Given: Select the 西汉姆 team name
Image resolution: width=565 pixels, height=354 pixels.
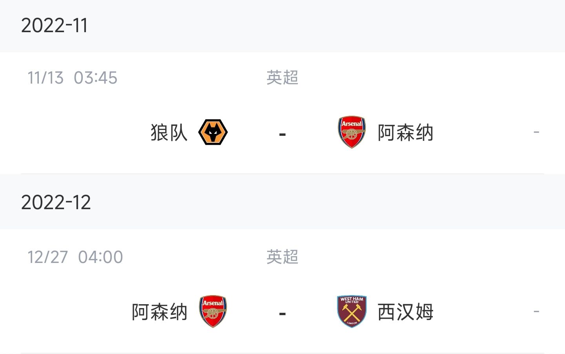Looking at the screenshot, I should 405,312.
